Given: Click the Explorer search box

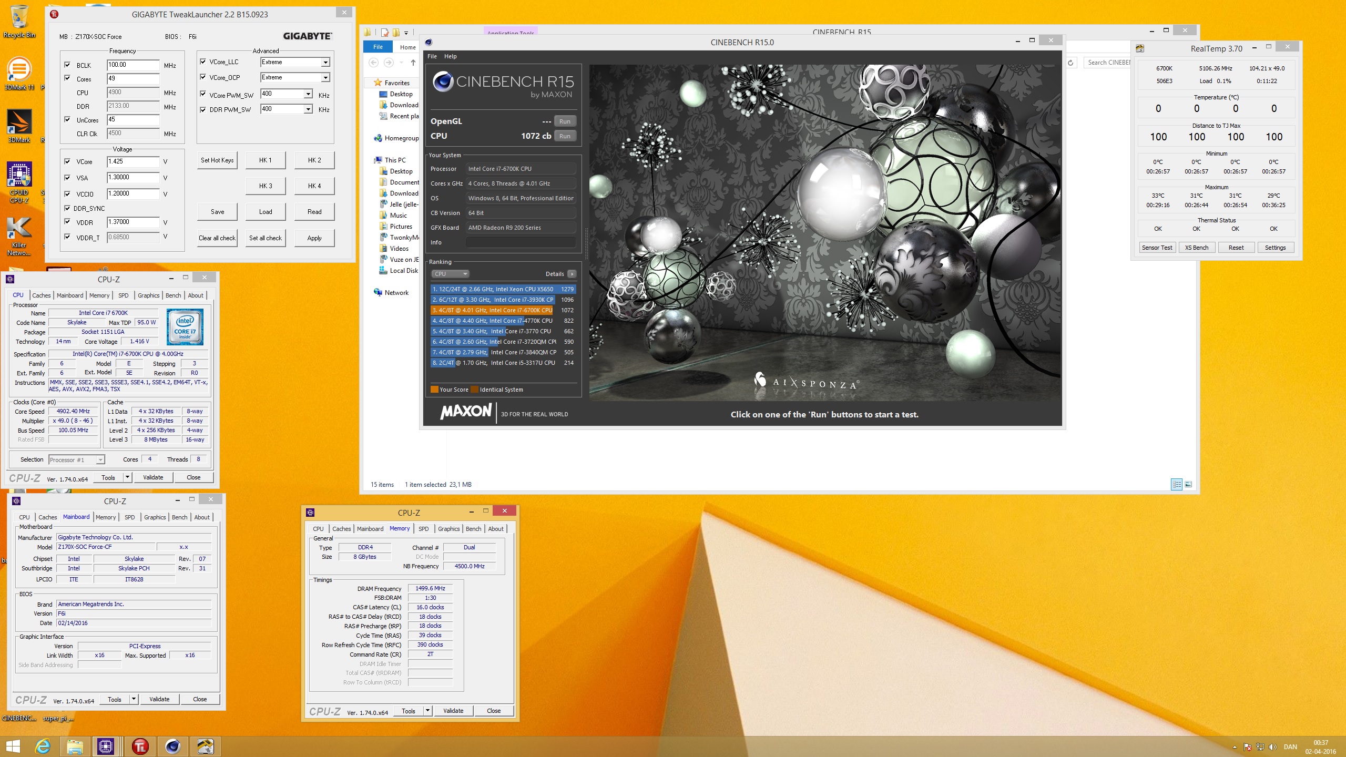Looking at the screenshot, I should (1107, 63).
